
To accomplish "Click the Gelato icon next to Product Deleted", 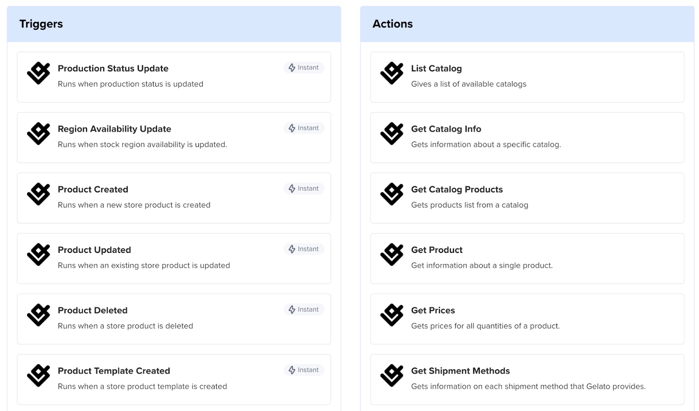I will 38,315.
